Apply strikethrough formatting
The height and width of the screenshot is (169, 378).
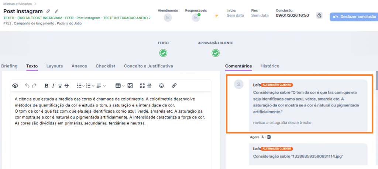66,85
